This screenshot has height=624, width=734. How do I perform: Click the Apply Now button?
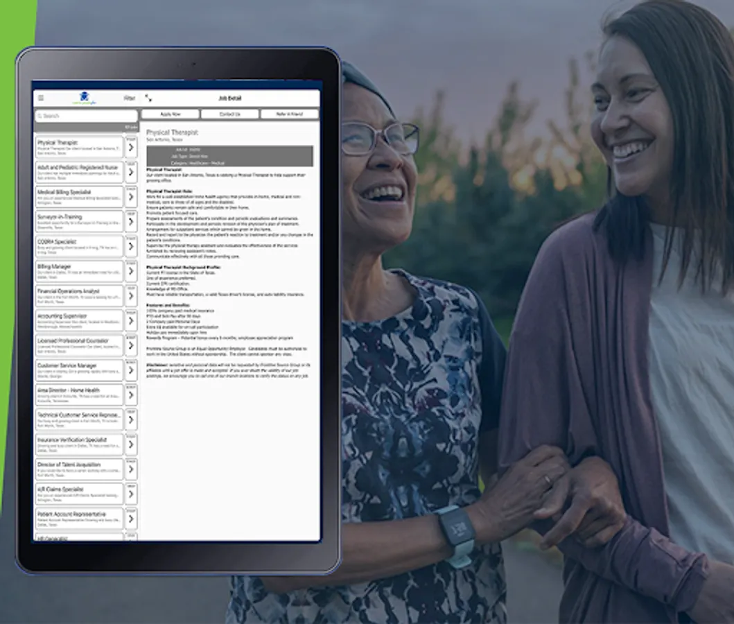(171, 114)
